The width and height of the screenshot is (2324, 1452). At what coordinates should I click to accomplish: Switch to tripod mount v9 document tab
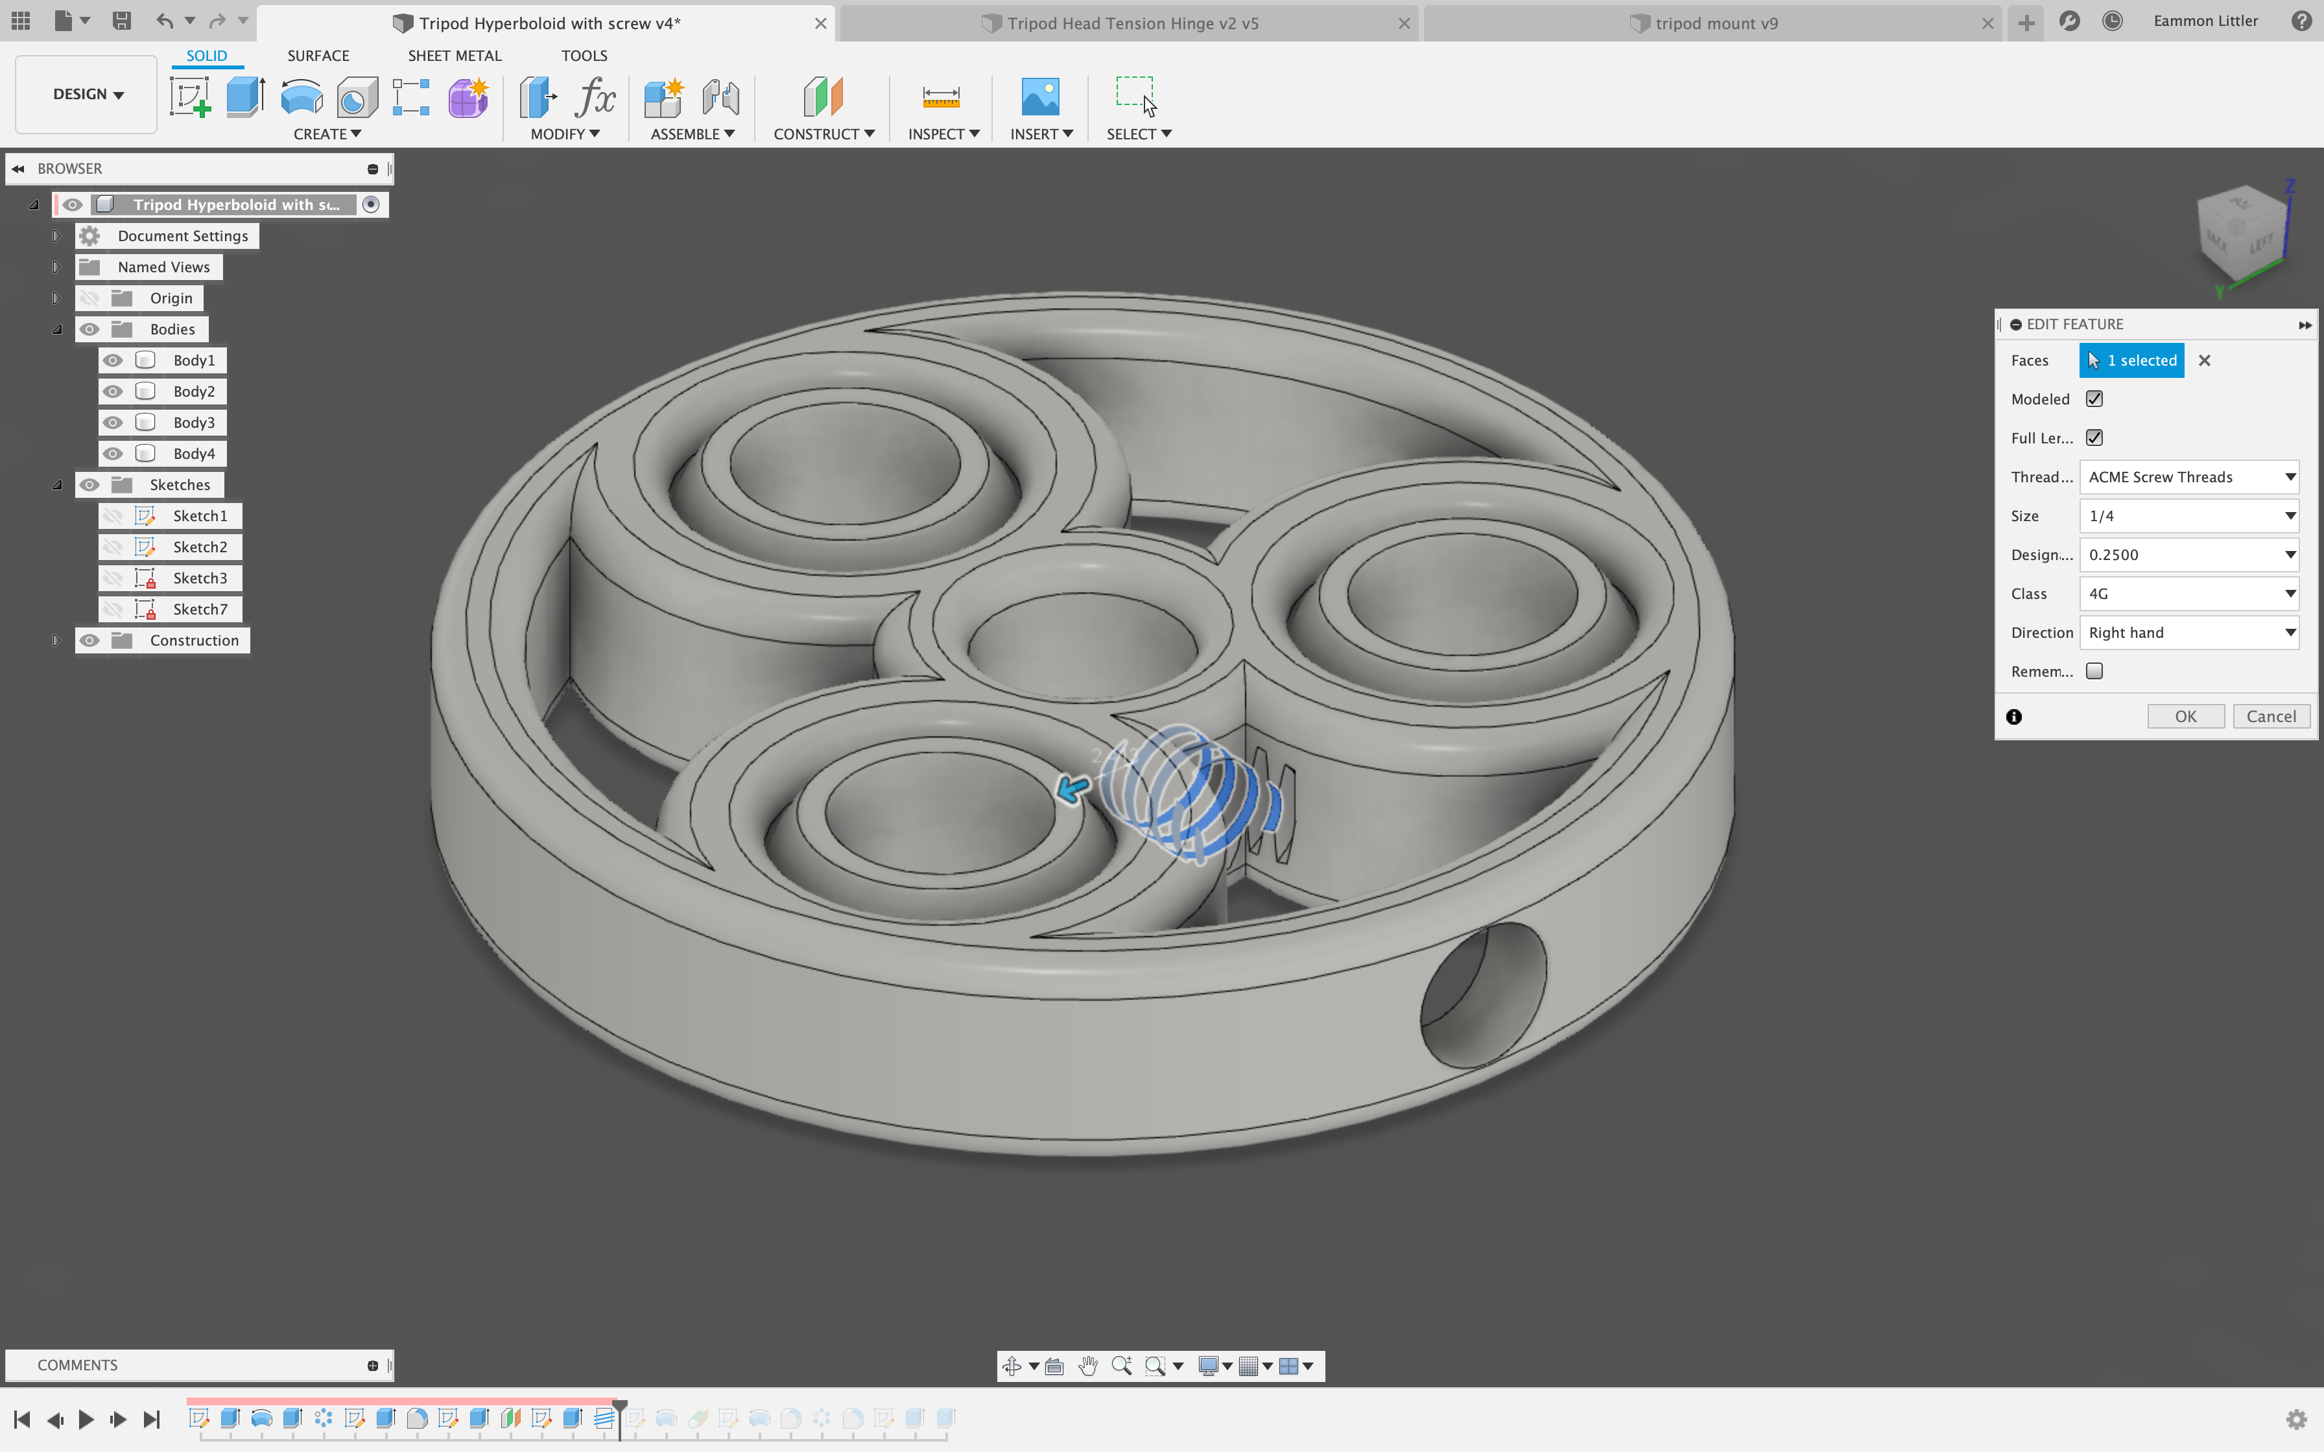(x=1715, y=23)
